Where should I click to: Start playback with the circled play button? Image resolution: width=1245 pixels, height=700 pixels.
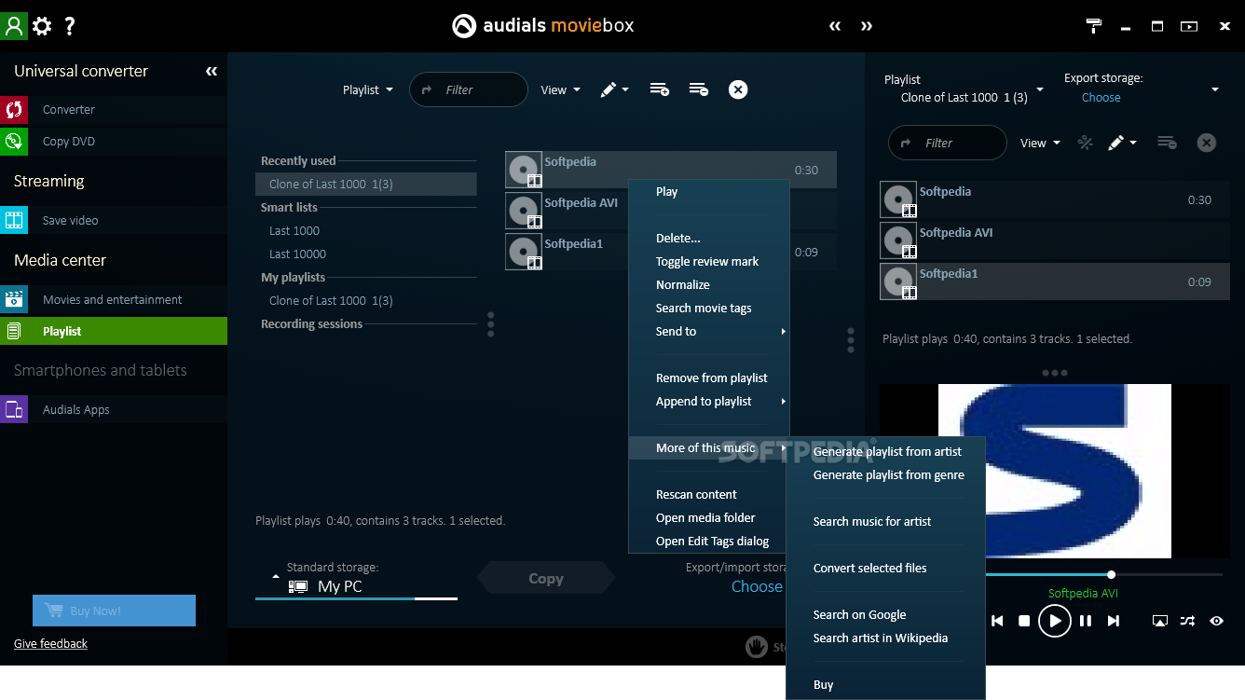(x=1055, y=621)
